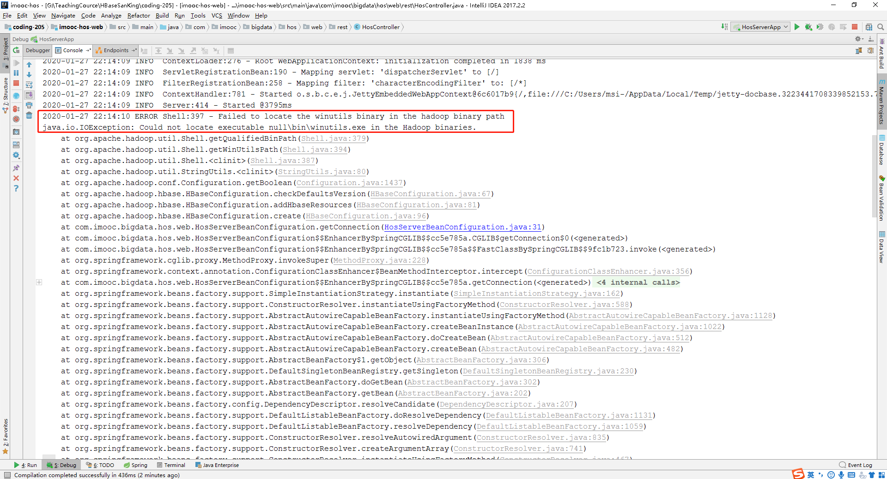Pause the running program
The image size is (887, 479).
[x=16, y=73]
